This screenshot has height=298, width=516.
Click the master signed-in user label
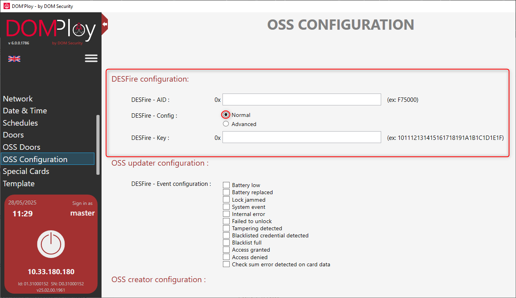[82, 213]
